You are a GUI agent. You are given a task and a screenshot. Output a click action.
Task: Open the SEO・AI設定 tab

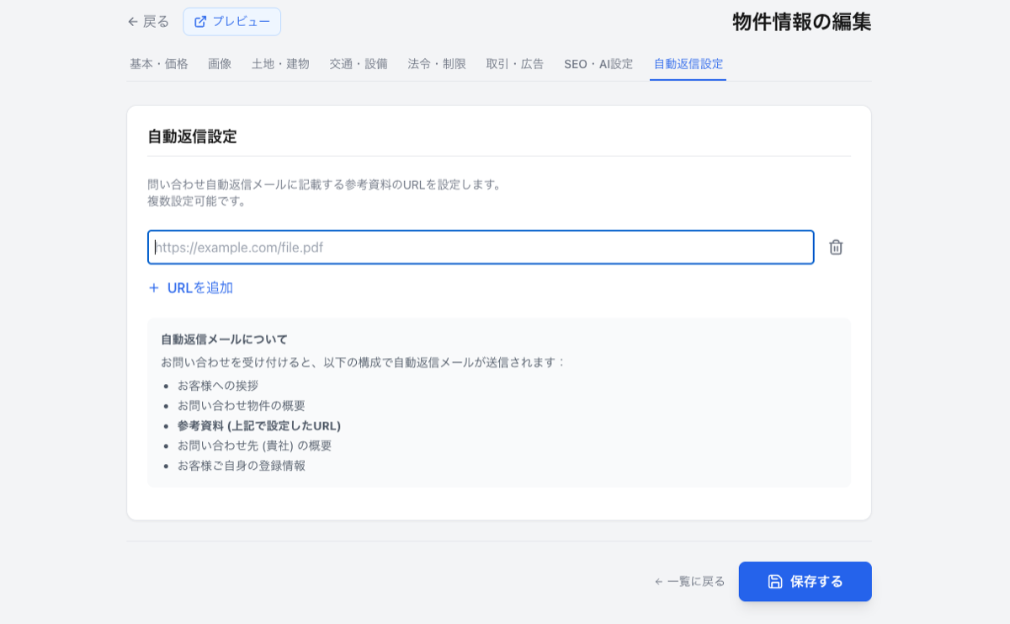[598, 64]
